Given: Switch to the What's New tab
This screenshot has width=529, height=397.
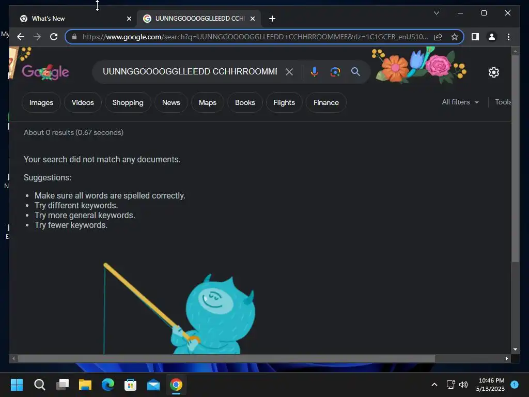Looking at the screenshot, I should point(73,19).
